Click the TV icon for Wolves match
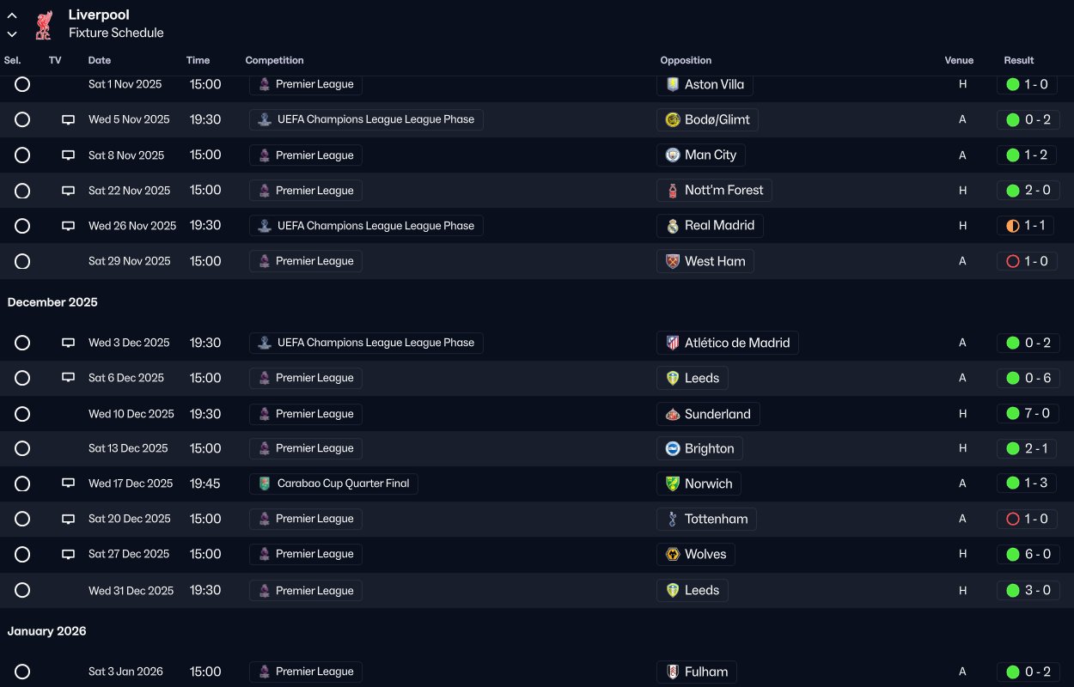 pyautogui.click(x=69, y=554)
